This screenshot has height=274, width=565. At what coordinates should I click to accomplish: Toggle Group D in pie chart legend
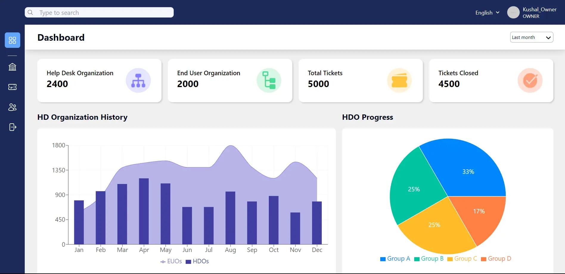496,259
